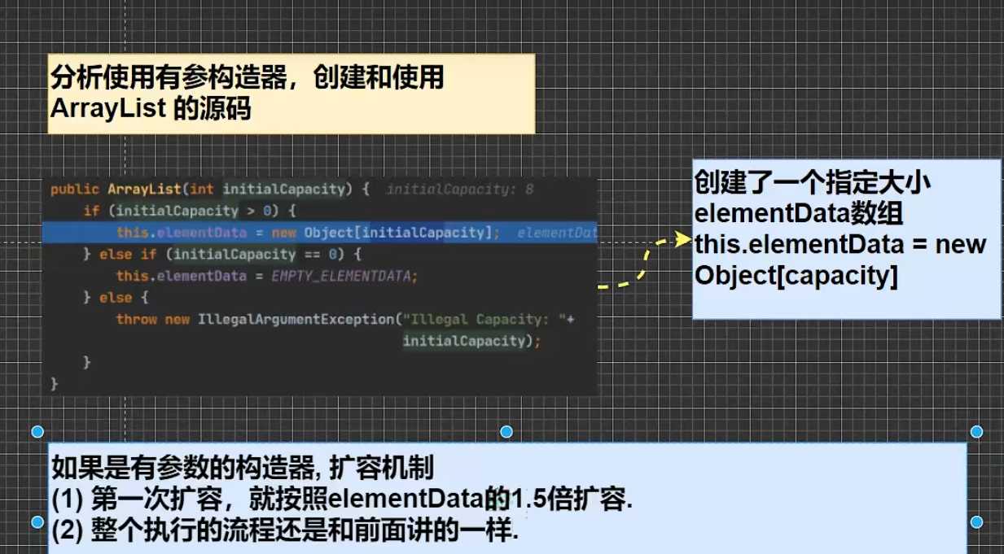
Task: Select the yellow ArrayList source title note
Action: pos(291,94)
